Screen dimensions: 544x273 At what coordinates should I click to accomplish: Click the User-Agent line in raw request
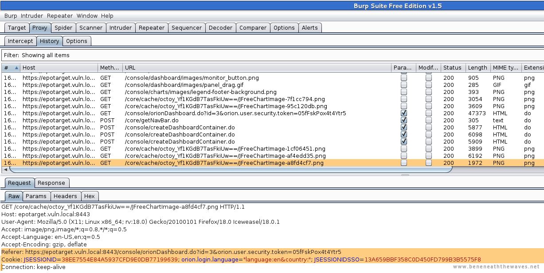tap(141, 222)
